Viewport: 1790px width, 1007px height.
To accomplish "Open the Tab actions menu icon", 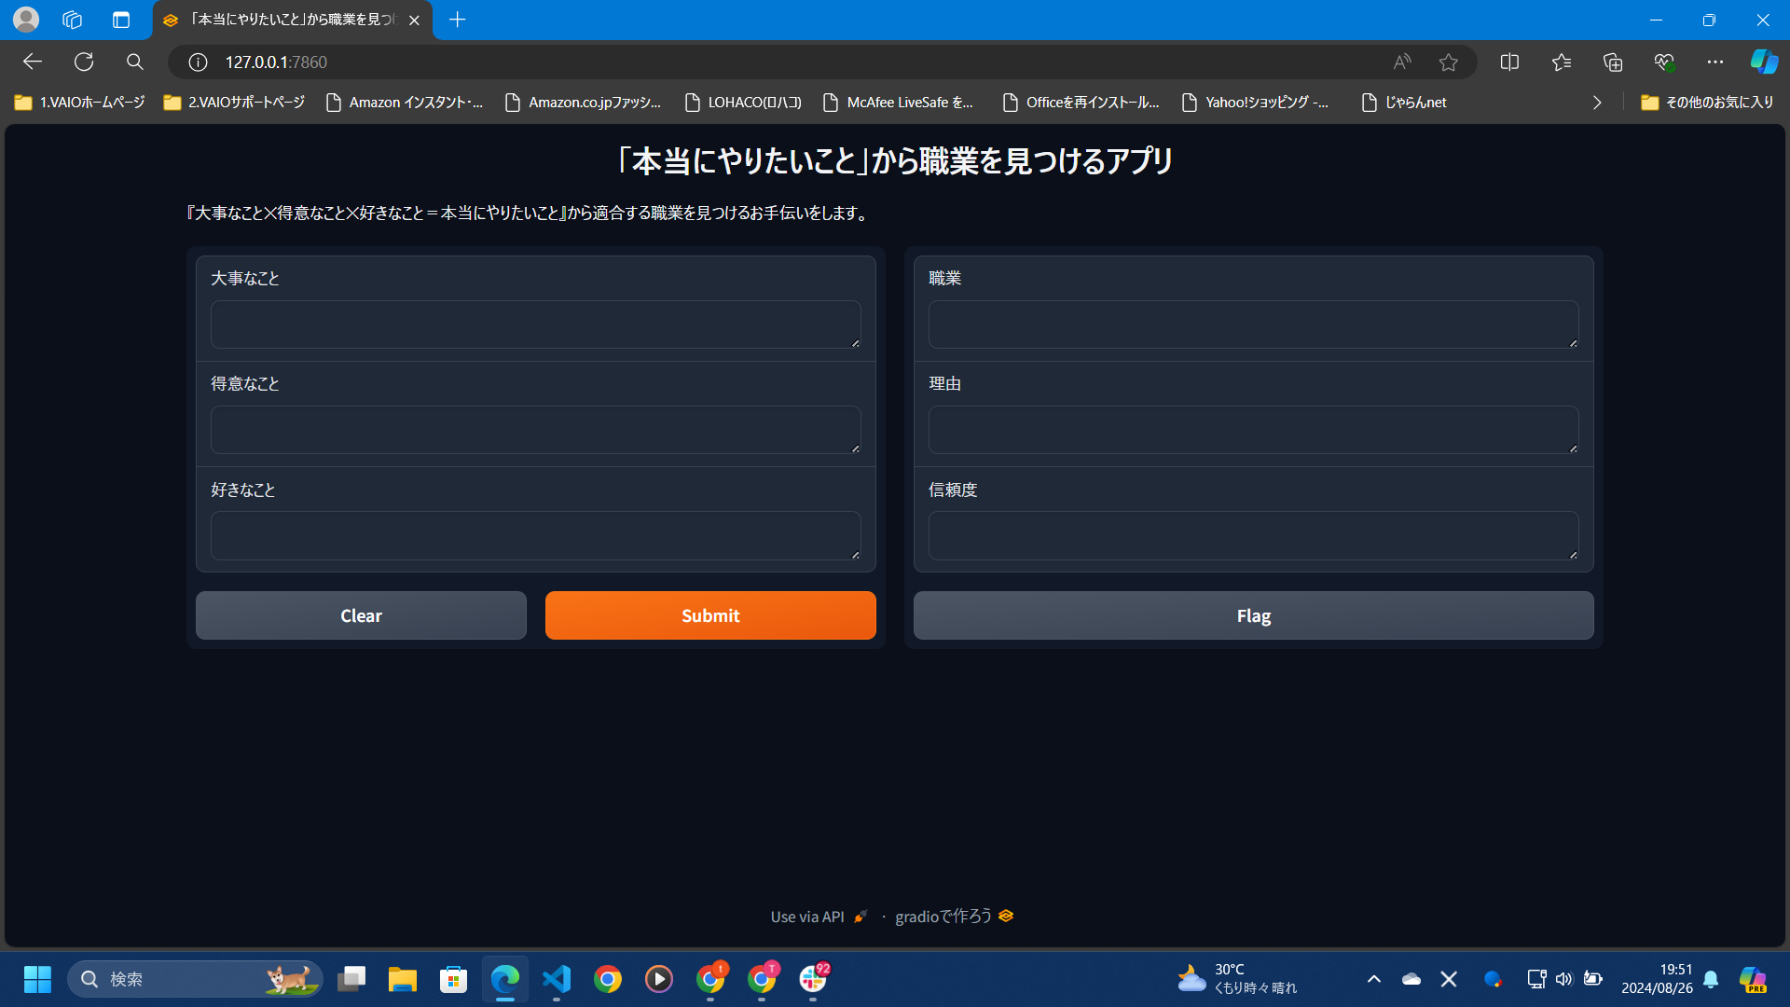I will [121, 20].
